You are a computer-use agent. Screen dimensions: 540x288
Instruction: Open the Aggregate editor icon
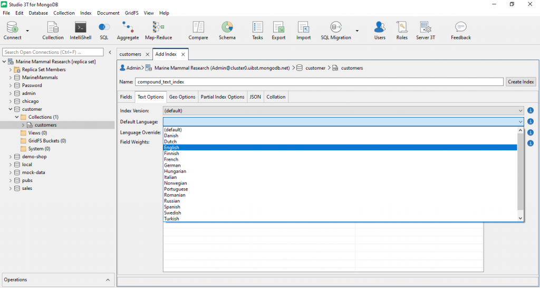point(128,31)
